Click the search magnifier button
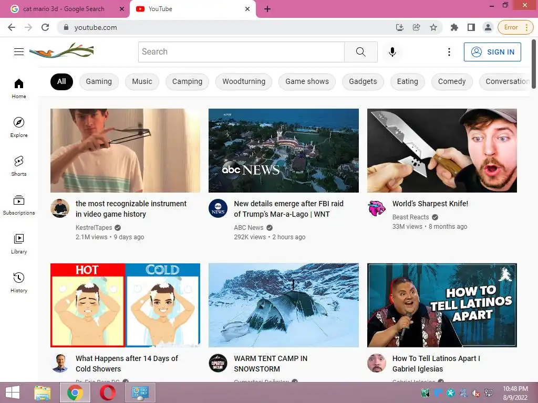The width and height of the screenshot is (538, 403). 360,52
